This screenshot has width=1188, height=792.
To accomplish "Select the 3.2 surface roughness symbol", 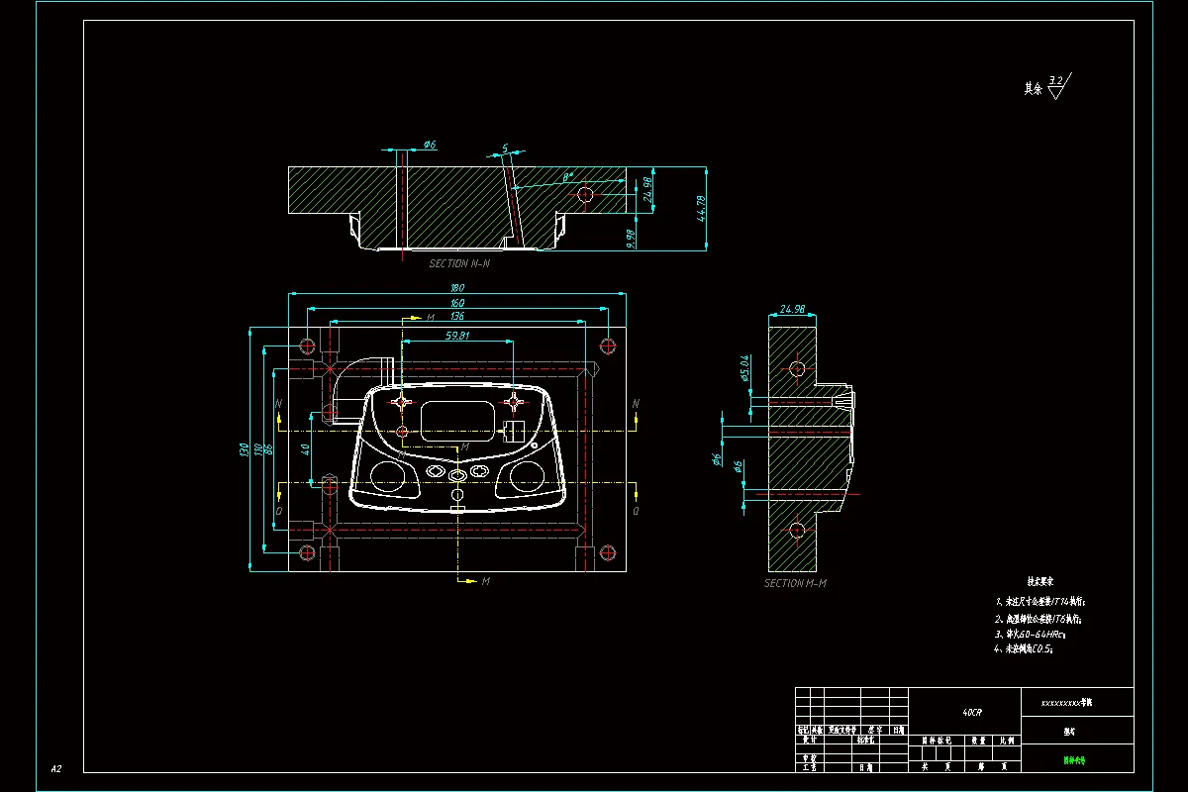I will 1059,86.
